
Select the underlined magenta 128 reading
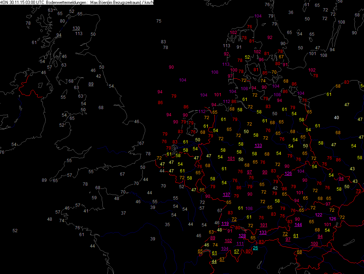coord(242,235)
